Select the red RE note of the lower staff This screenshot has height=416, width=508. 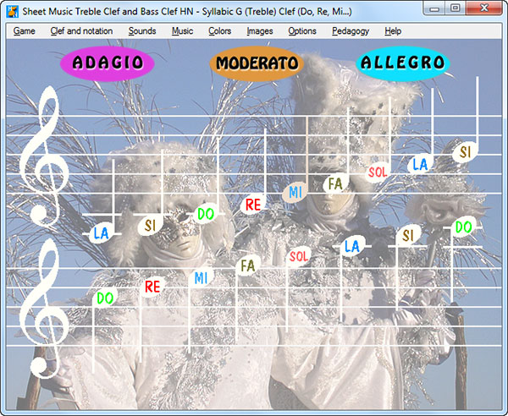coord(152,287)
